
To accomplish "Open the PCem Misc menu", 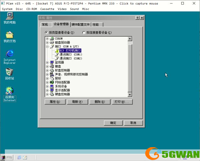I will [x=85, y=9].
